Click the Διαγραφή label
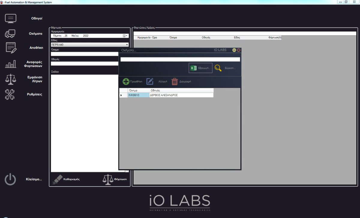This screenshot has width=360, height=218. point(185,81)
